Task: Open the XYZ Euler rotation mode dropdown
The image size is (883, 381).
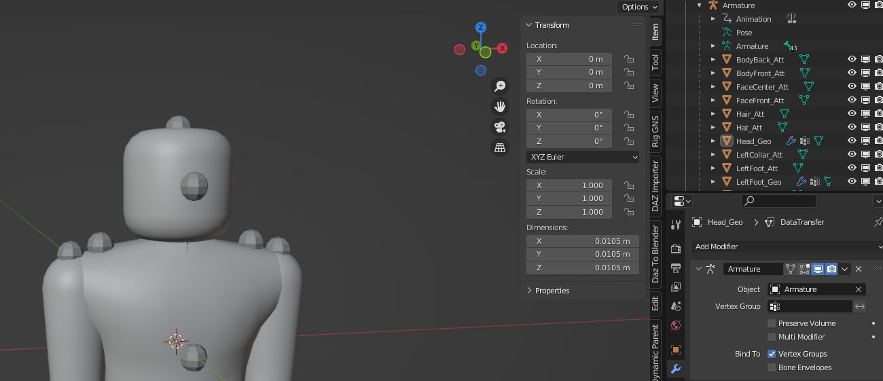Action: (583, 157)
